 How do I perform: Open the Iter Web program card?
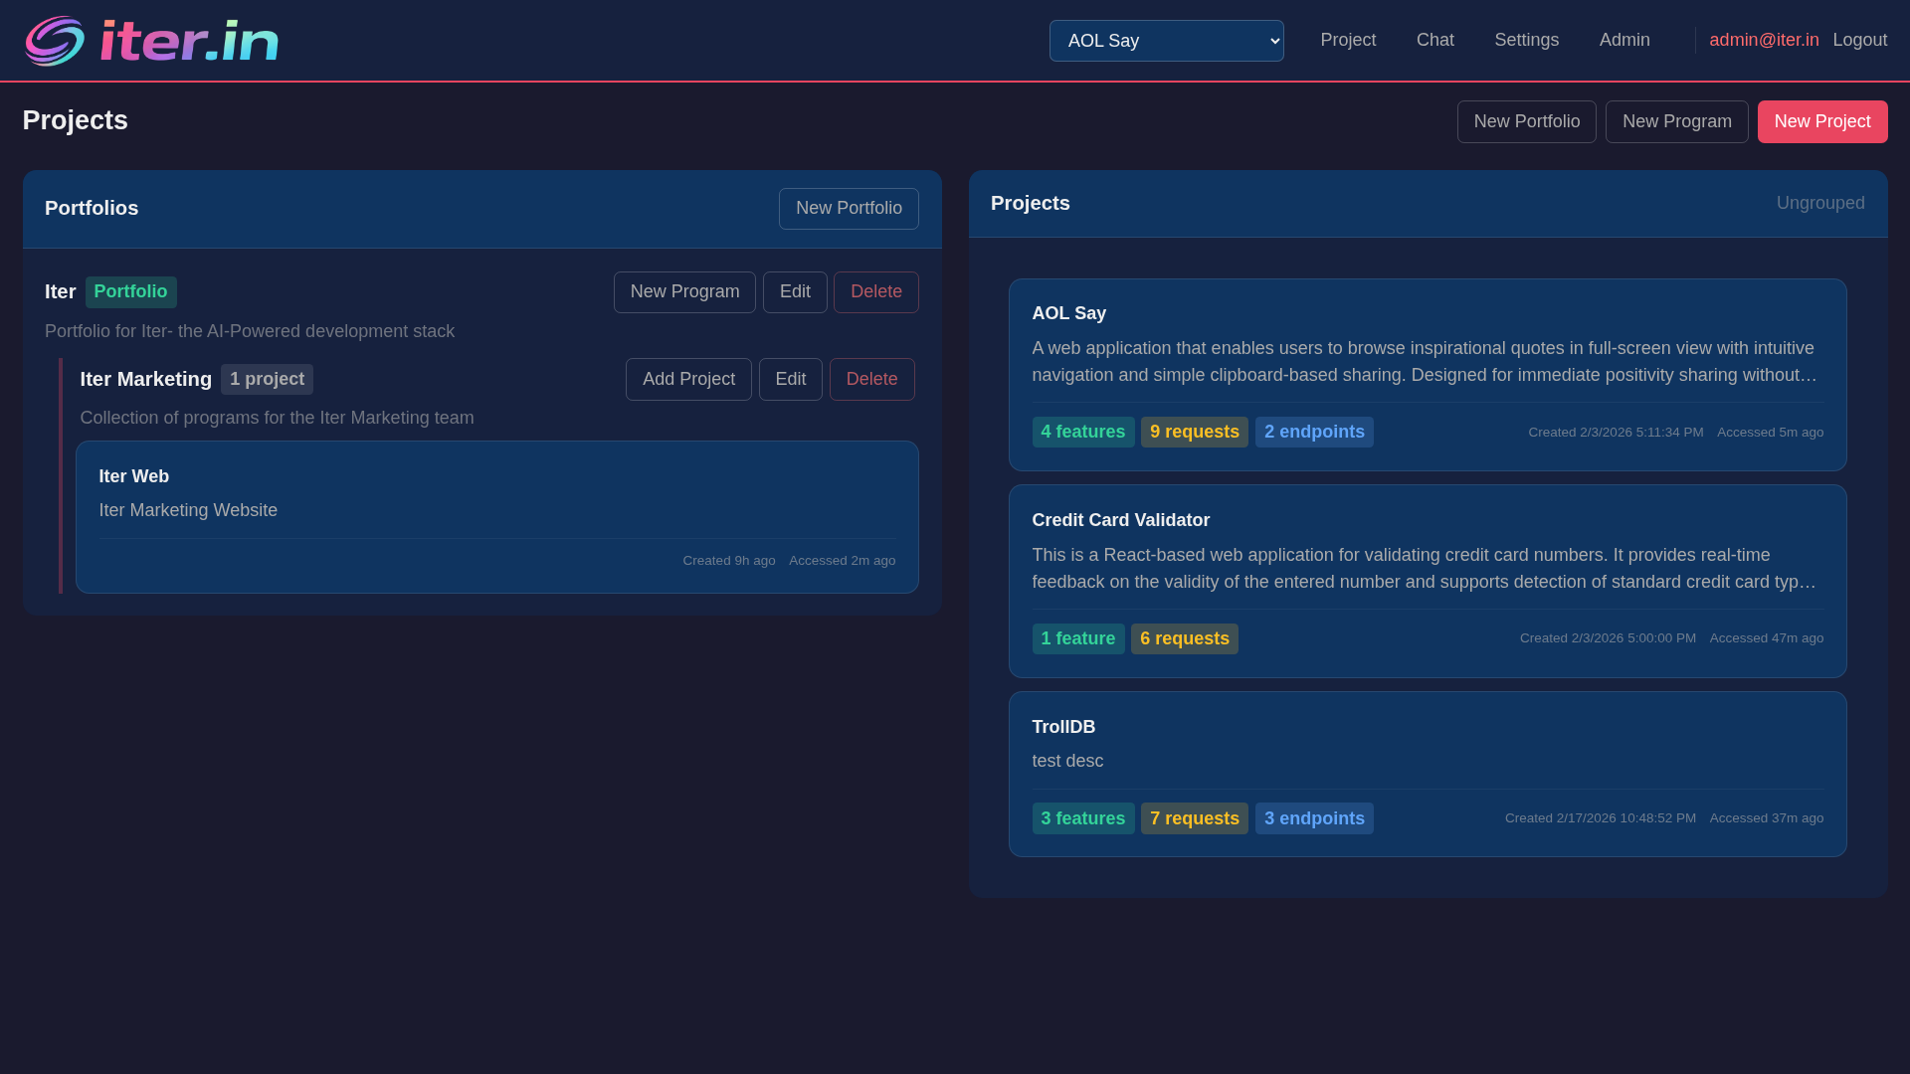click(496, 517)
